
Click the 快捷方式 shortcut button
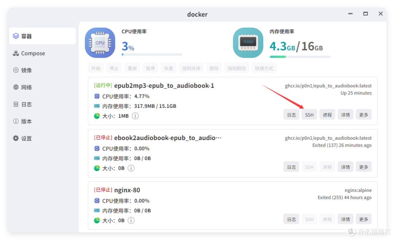[264, 68]
